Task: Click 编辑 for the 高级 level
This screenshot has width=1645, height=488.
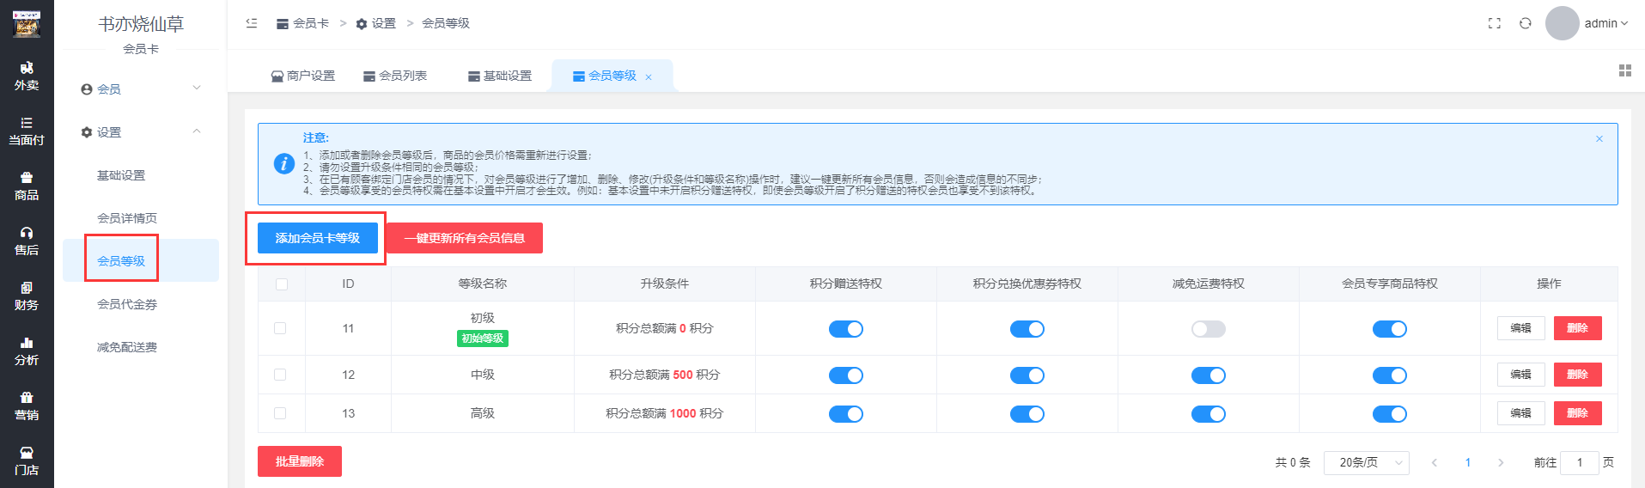Action: click(1520, 413)
